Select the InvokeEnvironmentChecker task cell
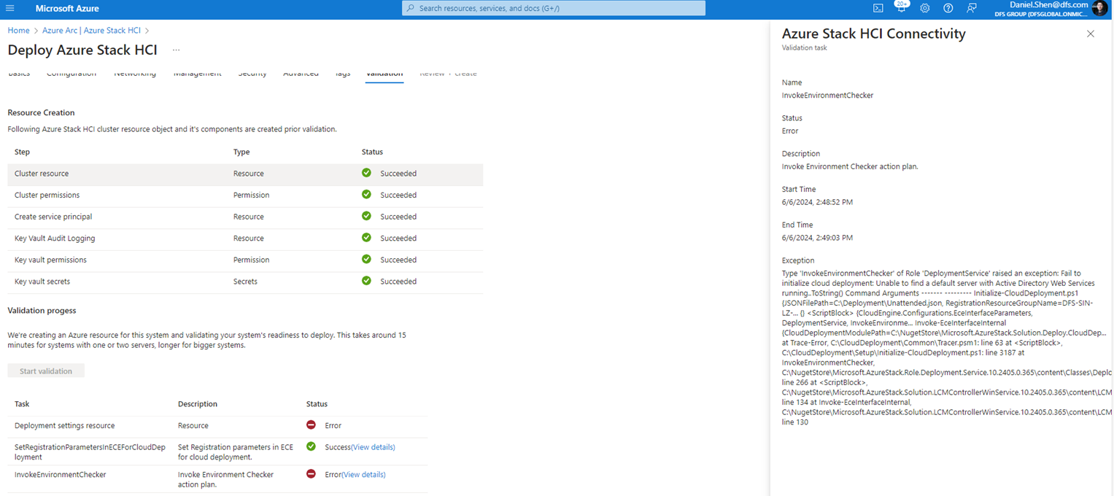 (60, 474)
